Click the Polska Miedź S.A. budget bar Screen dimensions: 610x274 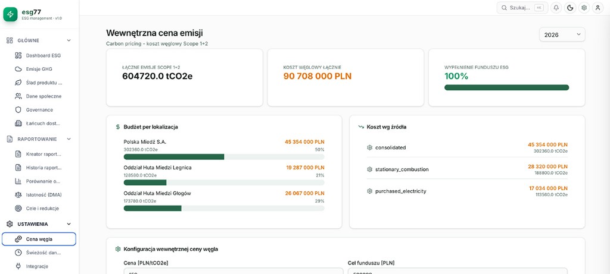(224, 157)
